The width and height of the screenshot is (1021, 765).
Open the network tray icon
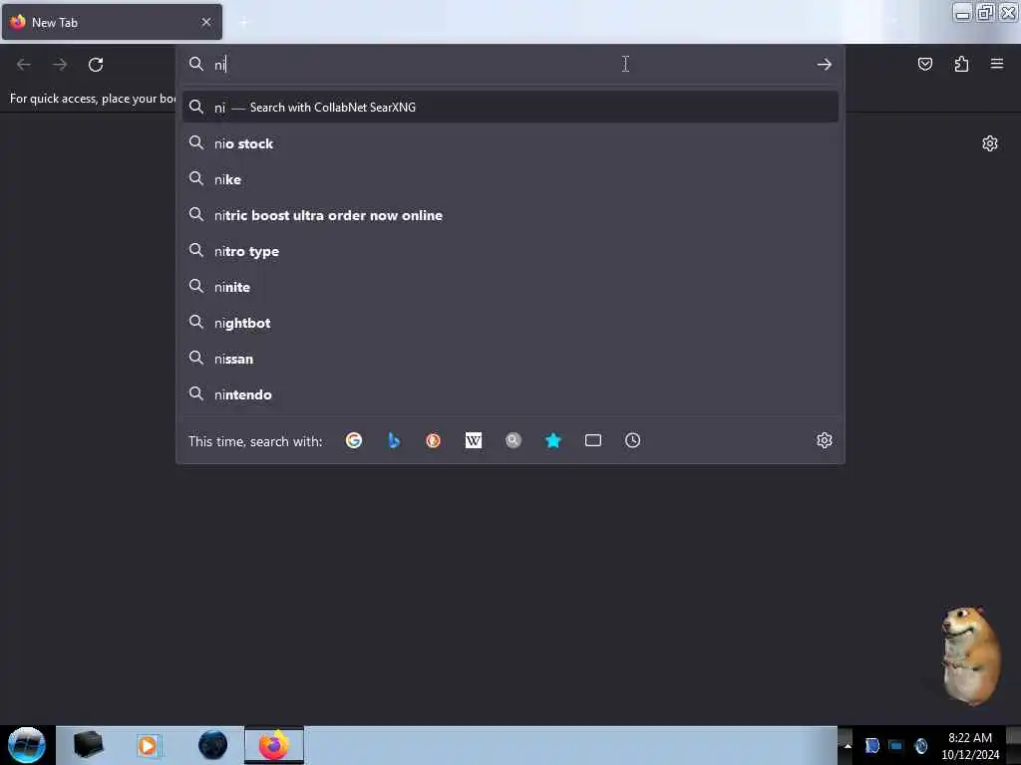(896, 745)
